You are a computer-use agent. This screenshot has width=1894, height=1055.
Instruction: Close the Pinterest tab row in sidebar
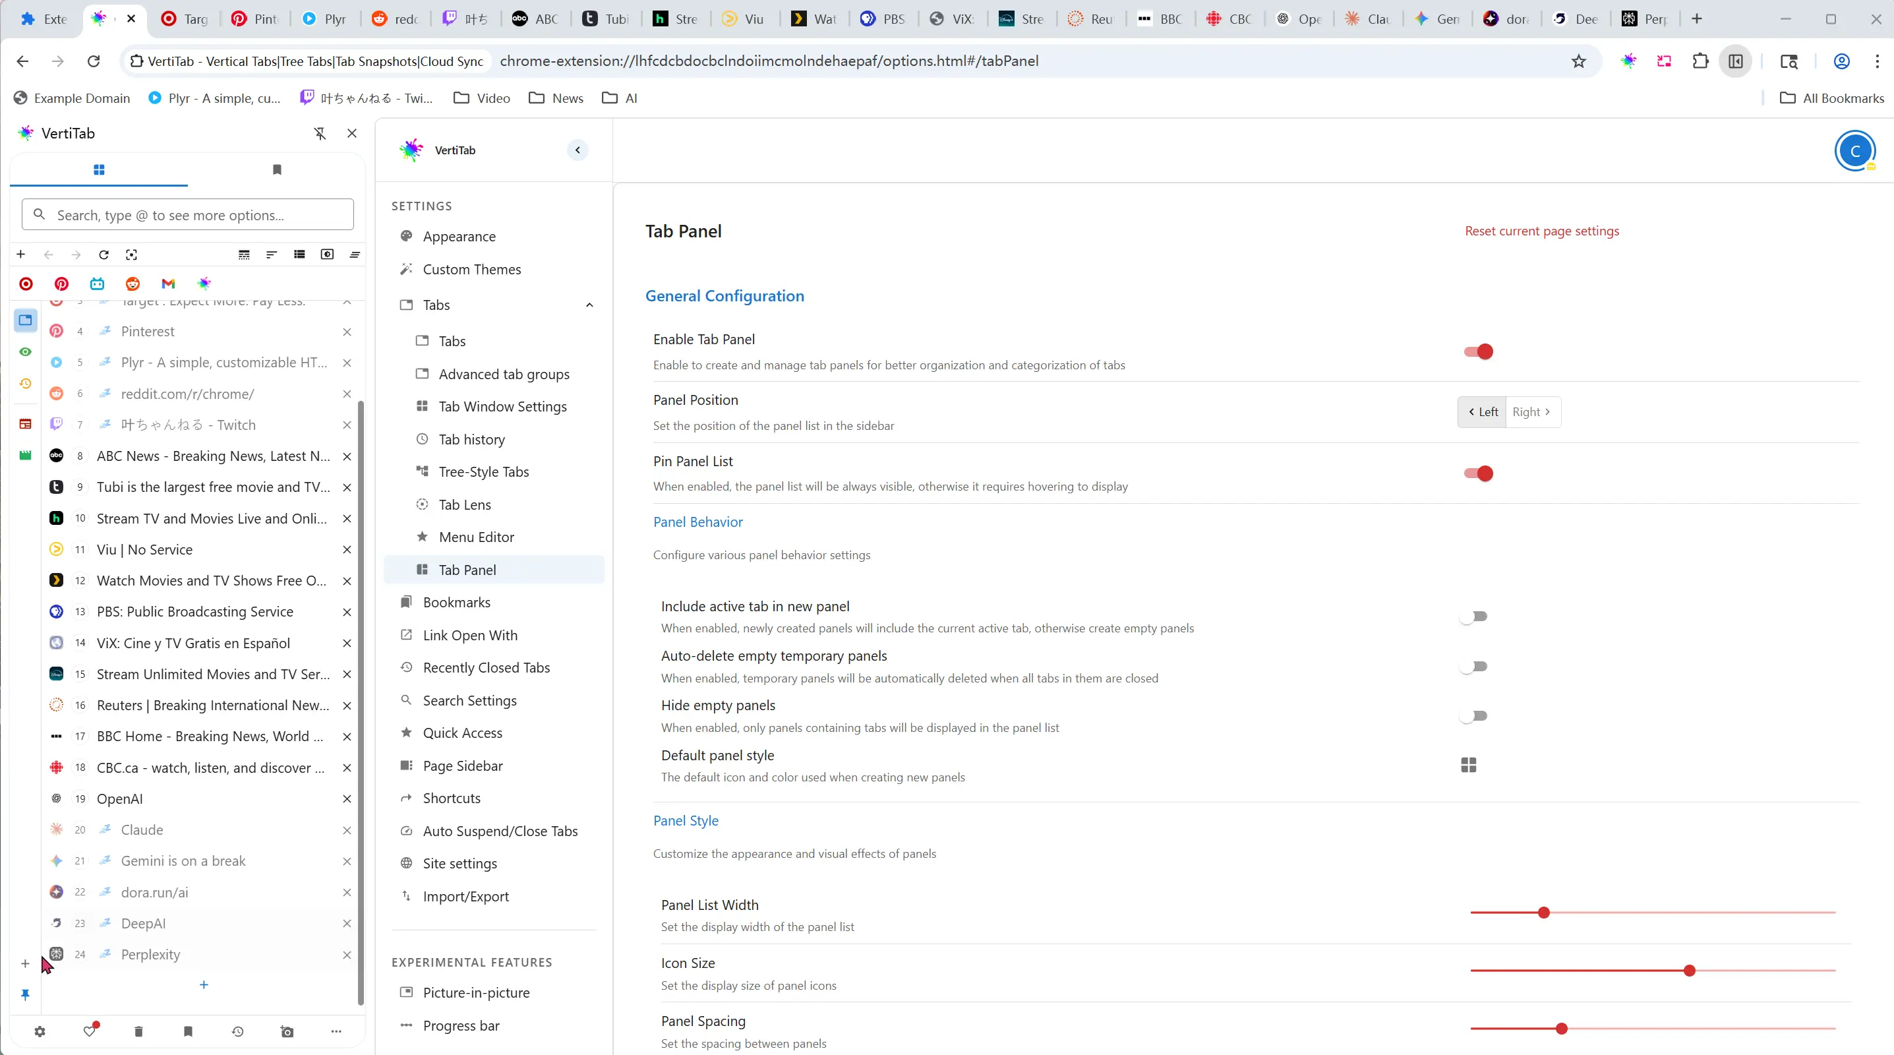coord(347,332)
